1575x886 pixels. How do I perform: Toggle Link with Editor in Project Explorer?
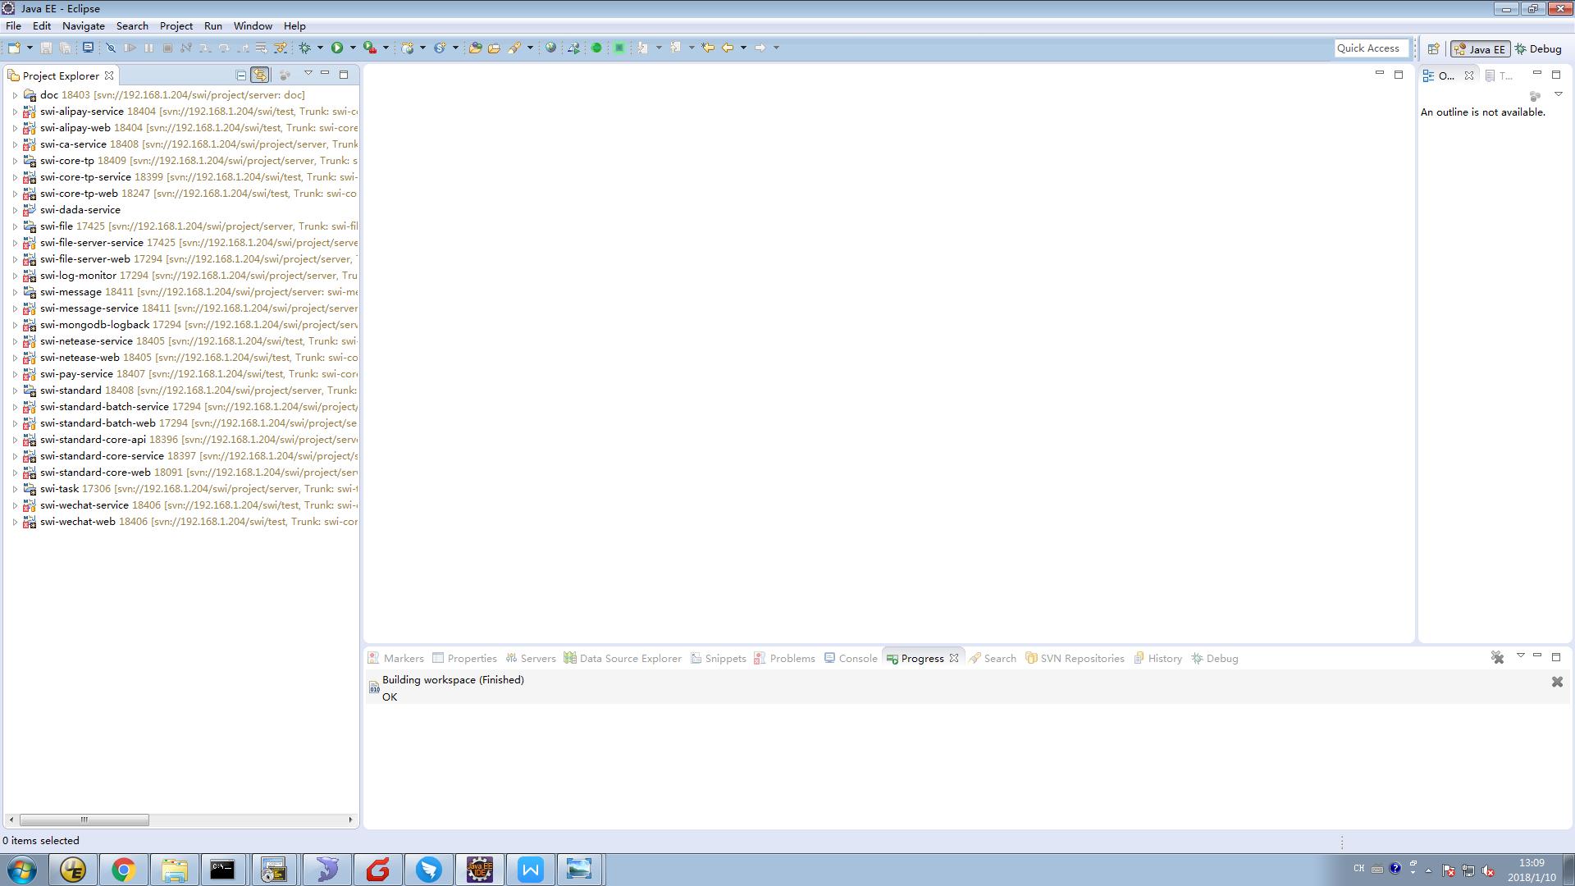coord(259,75)
